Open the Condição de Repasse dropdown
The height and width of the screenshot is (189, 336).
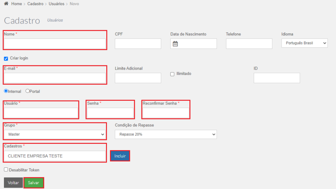coord(166,134)
